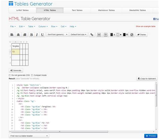Toggle underline formatting

42,35
